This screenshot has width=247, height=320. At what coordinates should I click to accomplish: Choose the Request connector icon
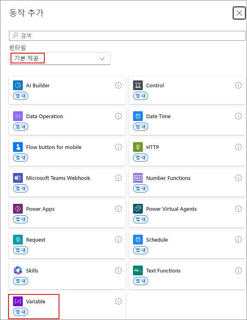(x=18, y=240)
